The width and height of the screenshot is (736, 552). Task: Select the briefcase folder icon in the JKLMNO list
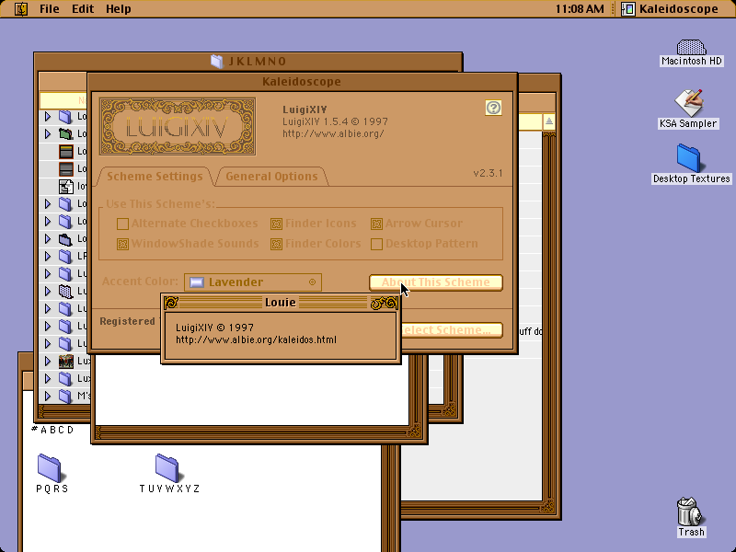65,239
